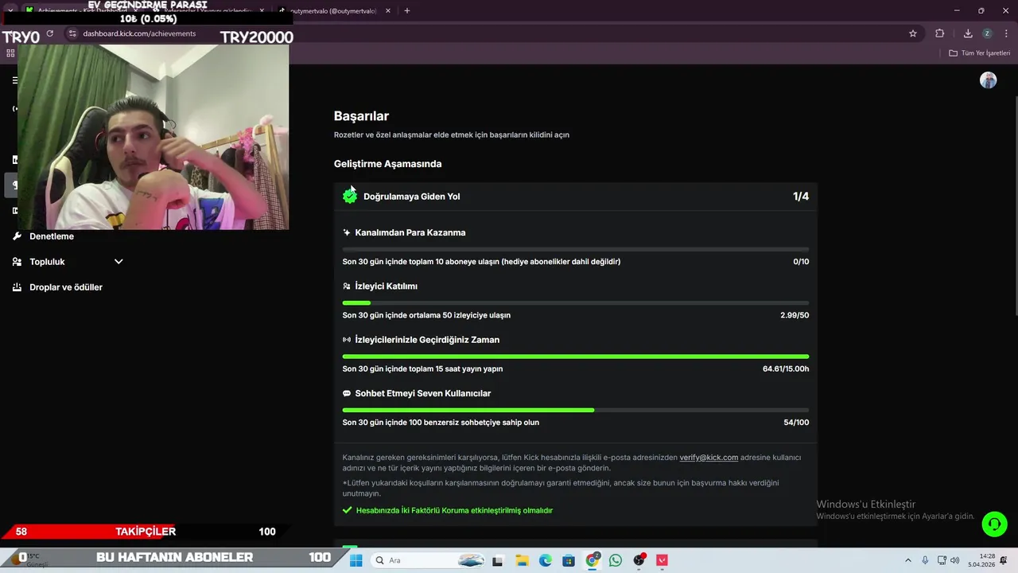Open OBS Studio from the taskbar
Screen dimensions: 1018x573
tap(639, 560)
